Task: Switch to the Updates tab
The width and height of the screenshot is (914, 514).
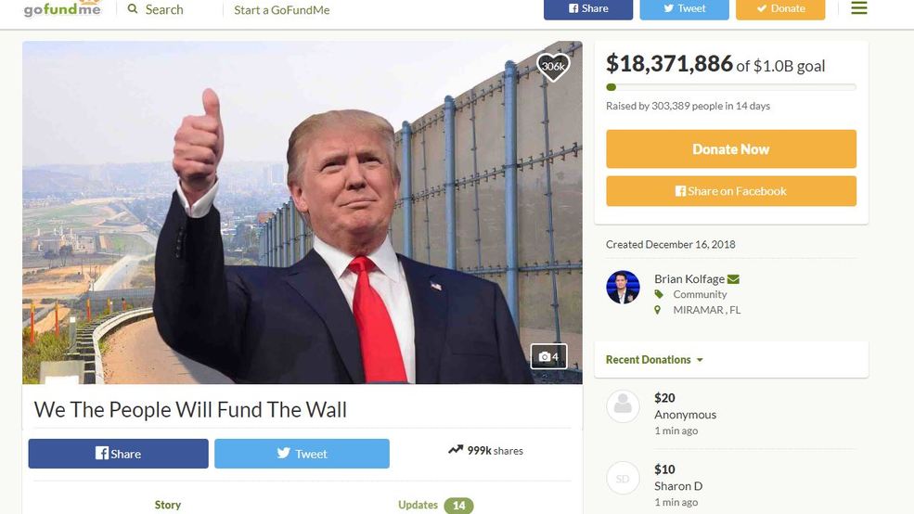Action: [435, 506]
